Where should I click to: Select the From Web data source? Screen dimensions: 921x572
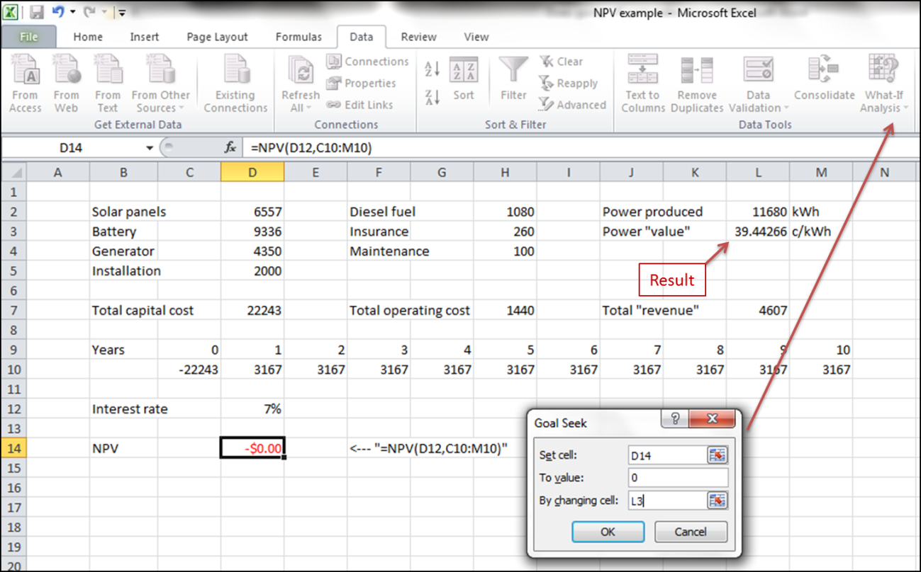click(67, 83)
